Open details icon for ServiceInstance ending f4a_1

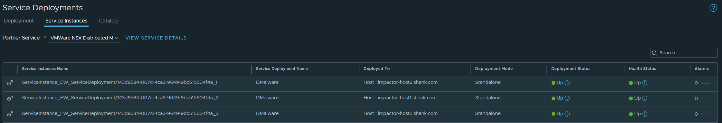10,83
